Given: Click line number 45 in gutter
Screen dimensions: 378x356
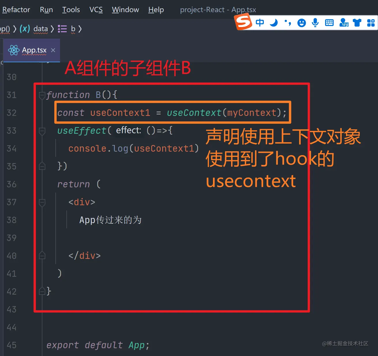Looking at the screenshot, I should click(x=12, y=345).
